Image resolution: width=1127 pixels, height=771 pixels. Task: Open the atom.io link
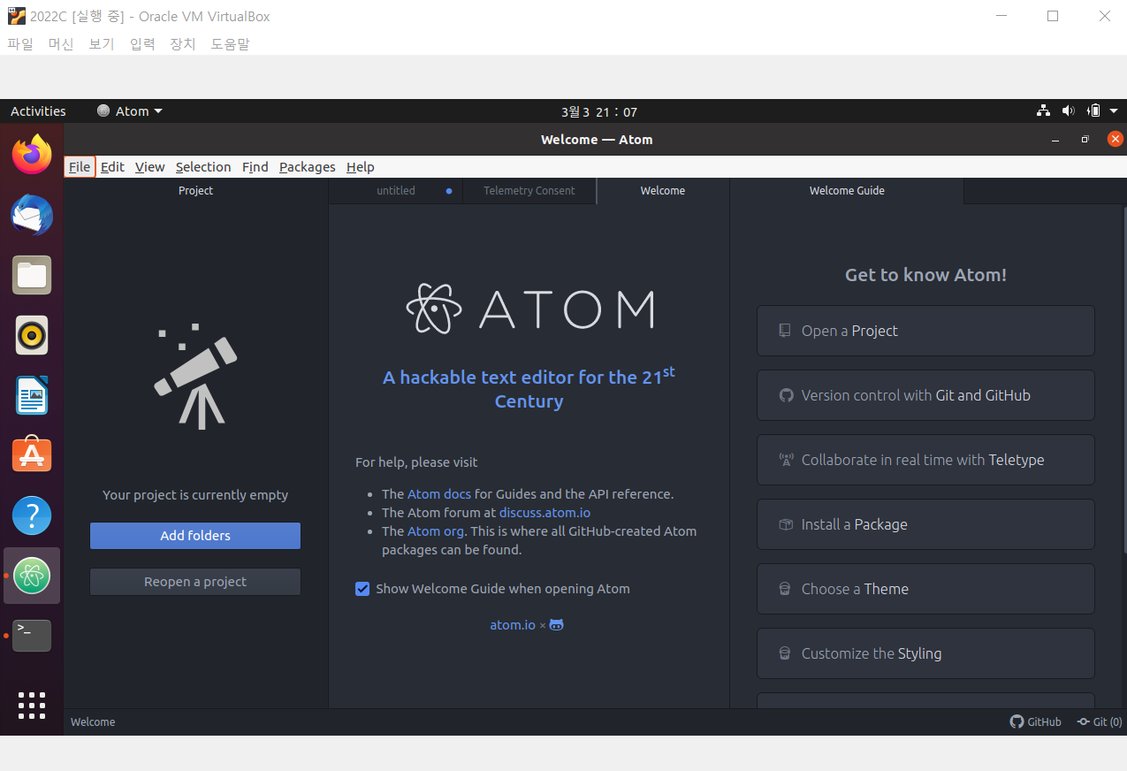tap(513, 625)
